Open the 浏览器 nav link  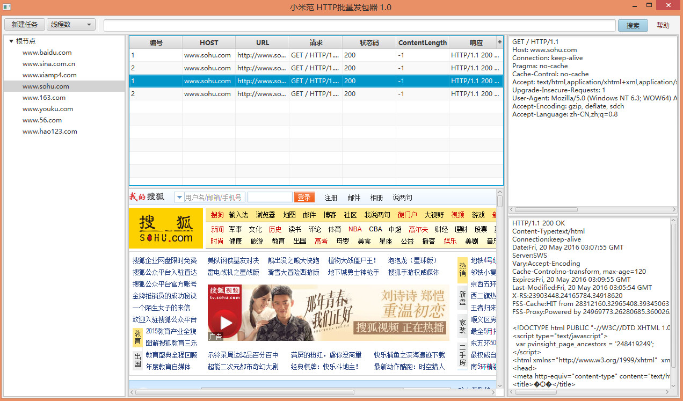point(265,215)
